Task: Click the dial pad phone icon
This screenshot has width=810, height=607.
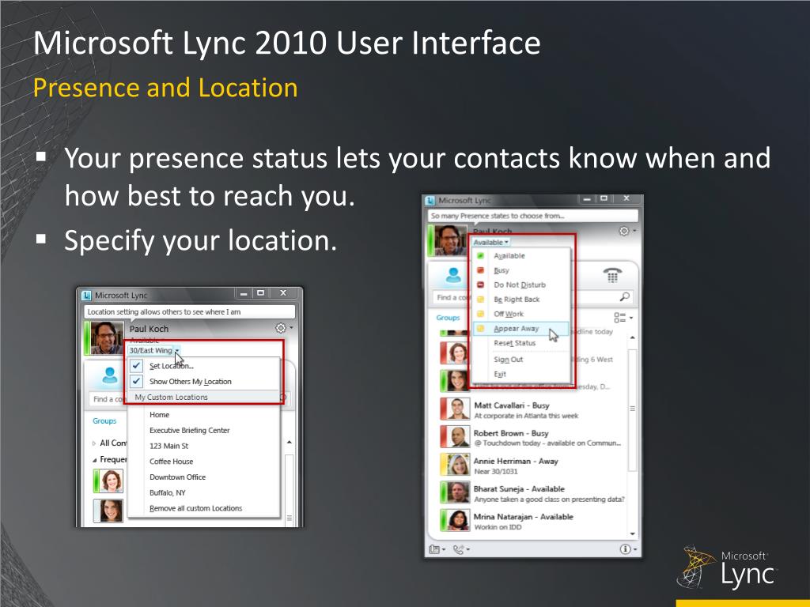Action: click(613, 275)
